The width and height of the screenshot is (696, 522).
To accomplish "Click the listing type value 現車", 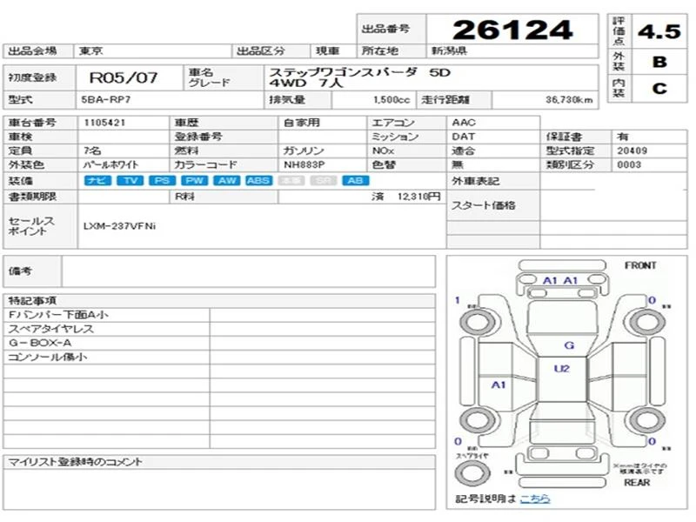I will point(328,51).
